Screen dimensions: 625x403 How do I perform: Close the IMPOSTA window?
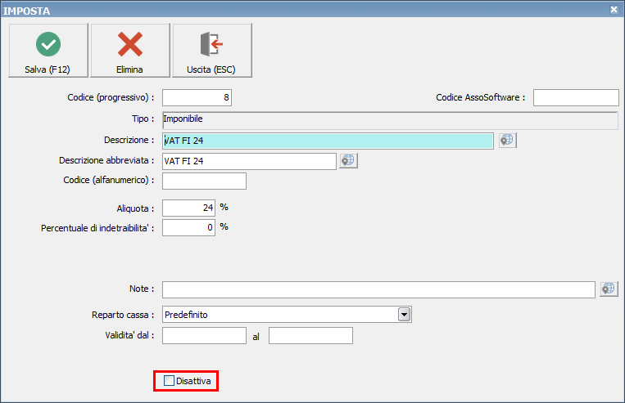tap(614, 10)
